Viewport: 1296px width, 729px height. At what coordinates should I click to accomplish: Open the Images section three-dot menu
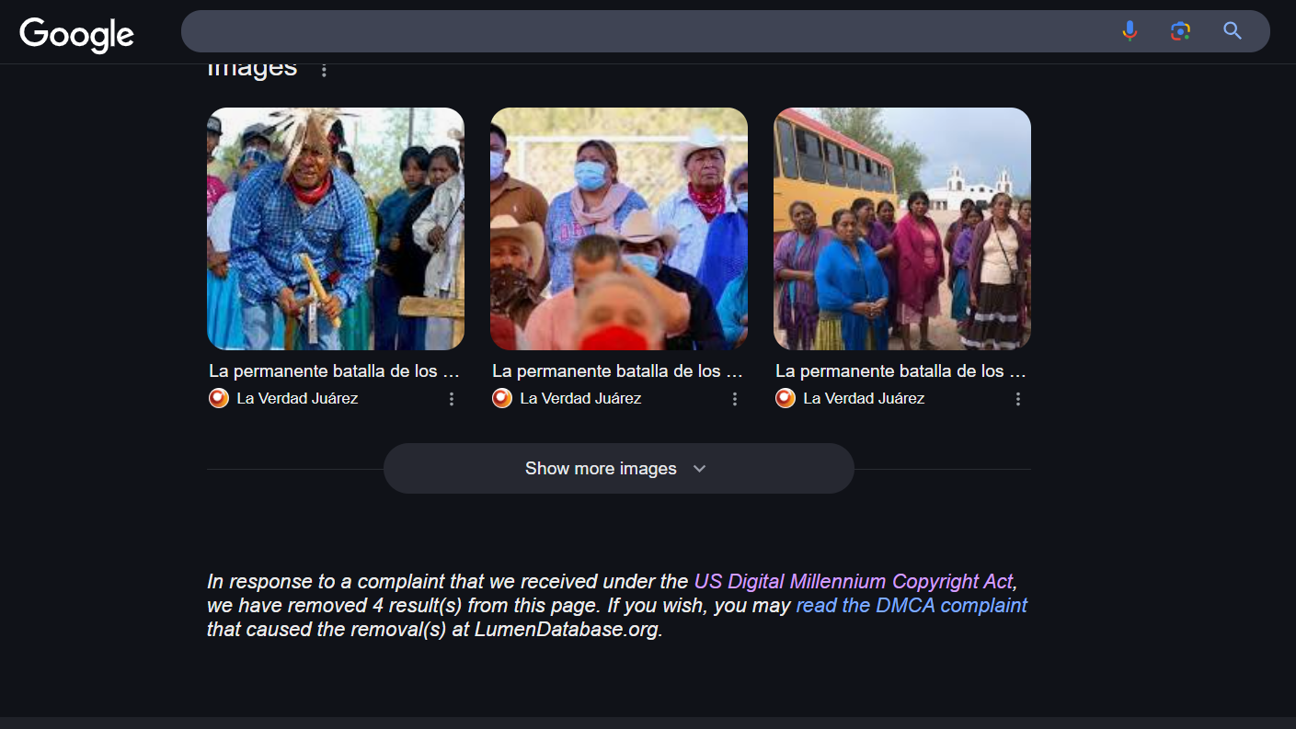(x=324, y=70)
